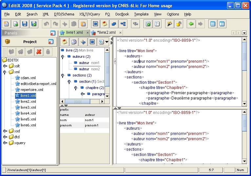The height and width of the screenshot is (176, 251).
Task: Click the Save all icon with green check
Action: coord(34,24)
